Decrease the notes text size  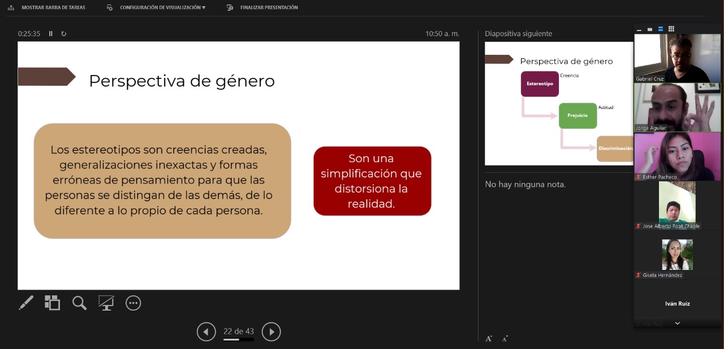[x=505, y=338]
